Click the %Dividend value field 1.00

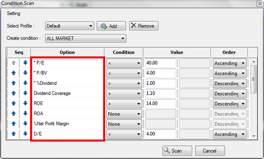pyautogui.click(x=160, y=83)
